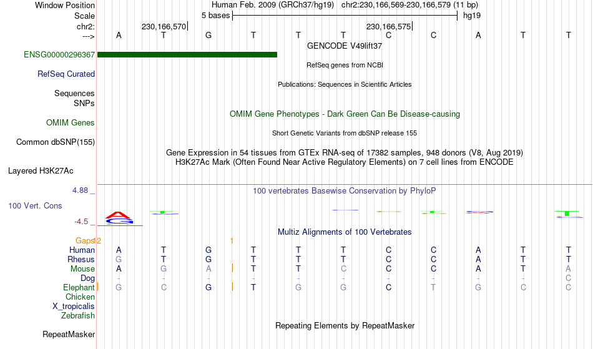This screenshot has height=349, width=593.
Task: Click the Mouse species row label
Action: [x=82, y=269]
